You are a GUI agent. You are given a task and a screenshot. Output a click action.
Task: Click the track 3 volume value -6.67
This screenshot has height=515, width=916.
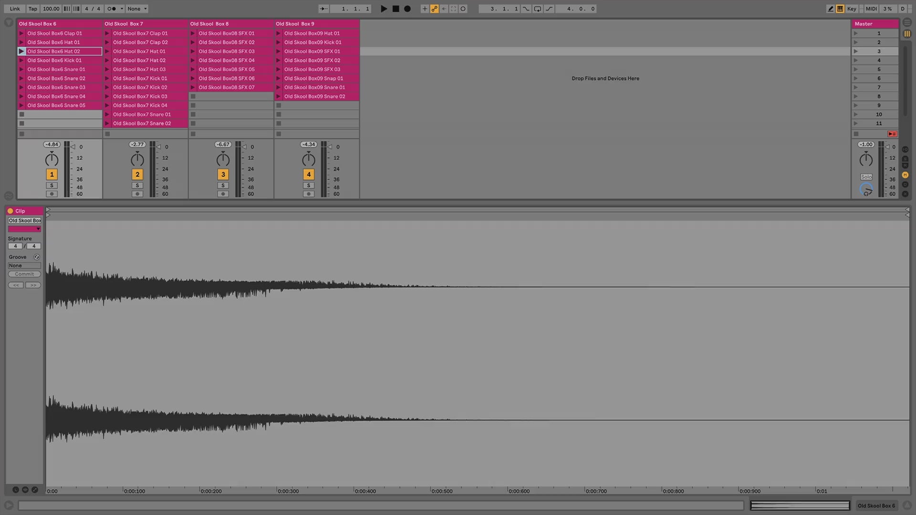pos(223,144)
